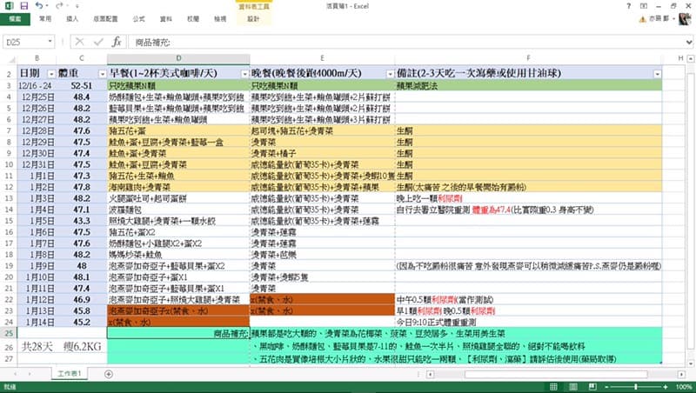Click the Name Box showing D25
Image resolution: width=696 pixels, height=393 pixels.
tap(24, 42)
